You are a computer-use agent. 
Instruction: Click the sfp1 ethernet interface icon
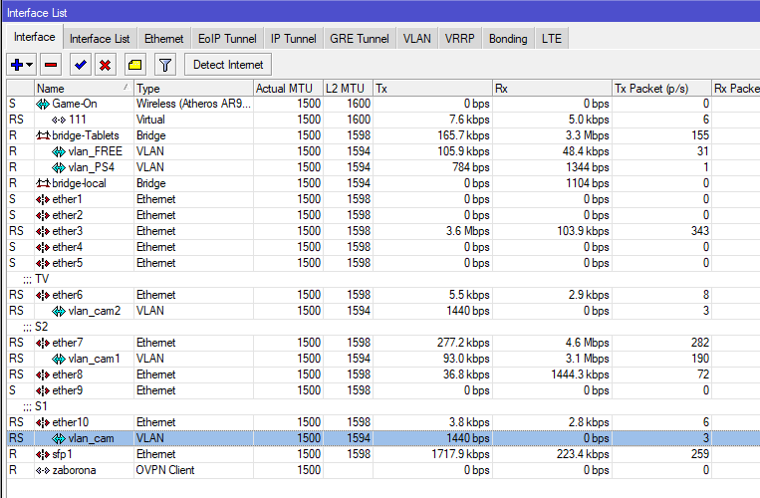[43, 454]
